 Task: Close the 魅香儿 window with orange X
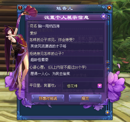coord(109,8)
